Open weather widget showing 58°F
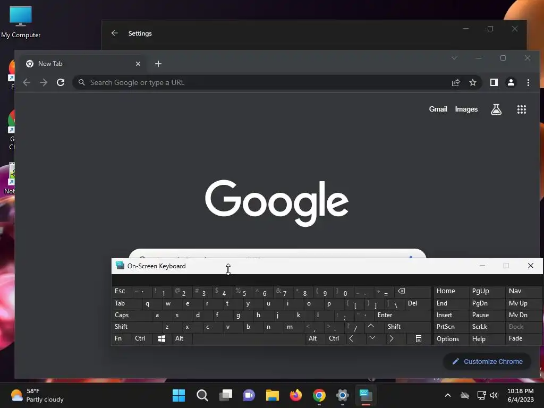Screen dimensions: 544x408 [x=37, y=395]
